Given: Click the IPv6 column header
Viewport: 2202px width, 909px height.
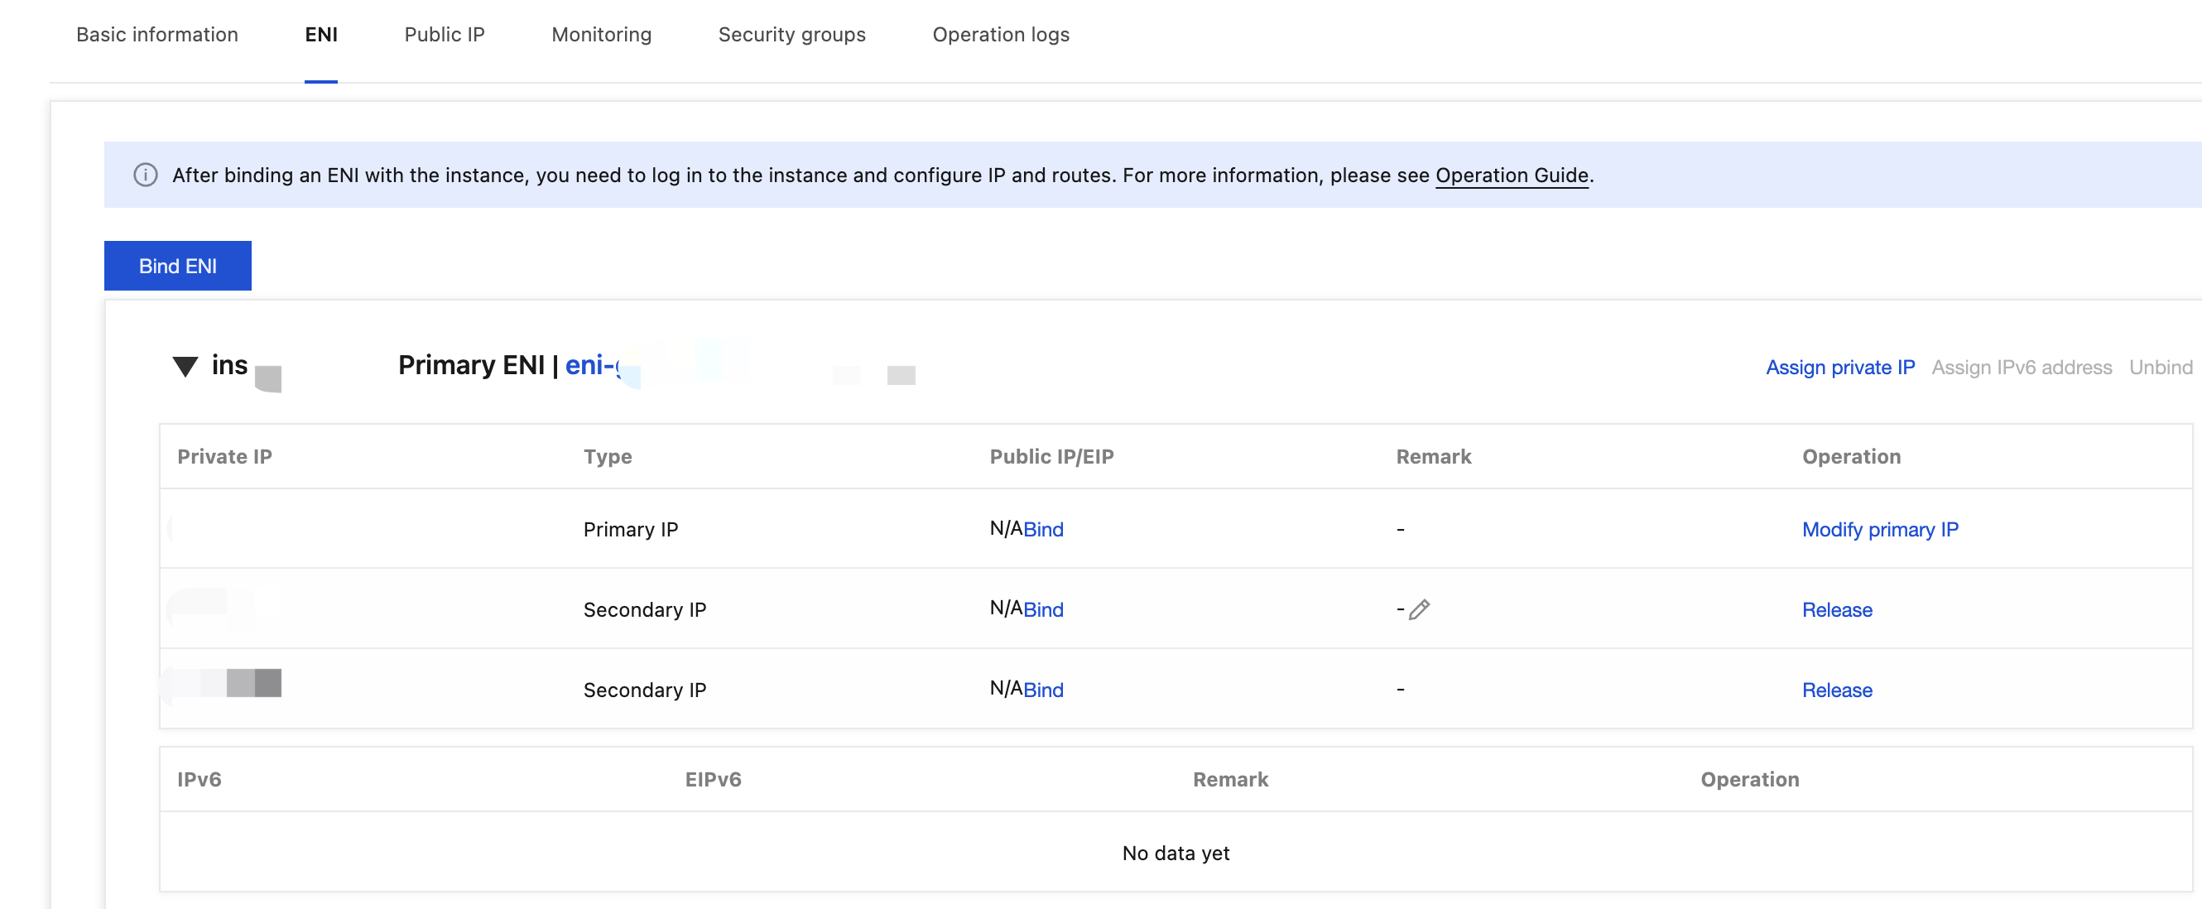Looking at the screenshot, I should (x=200, y=779).
